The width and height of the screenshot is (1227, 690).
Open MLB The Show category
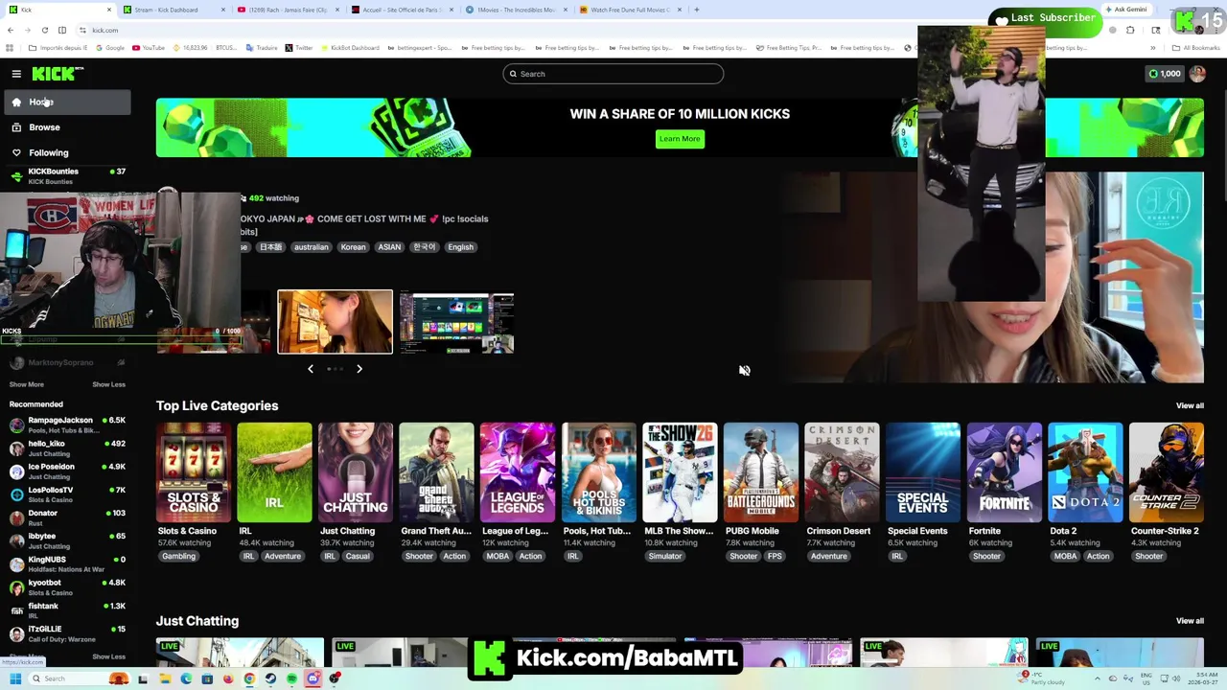tap(680, 472)
